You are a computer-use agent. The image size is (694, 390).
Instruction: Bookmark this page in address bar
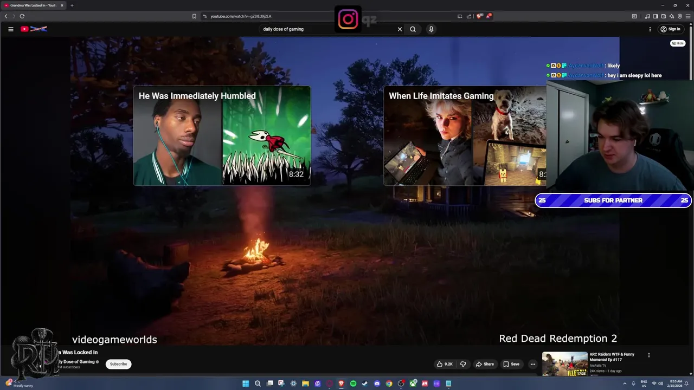tap(194, 16)
